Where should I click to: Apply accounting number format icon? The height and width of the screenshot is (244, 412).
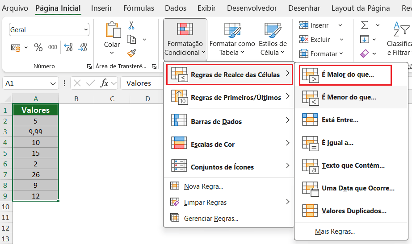(x=16, y=48)
